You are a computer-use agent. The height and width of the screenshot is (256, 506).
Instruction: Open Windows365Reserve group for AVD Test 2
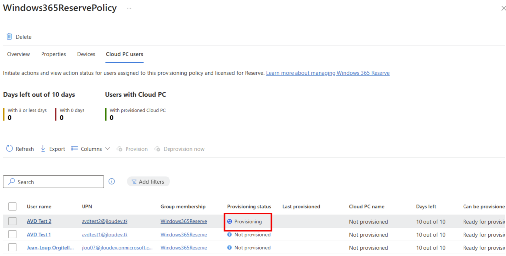184,222
